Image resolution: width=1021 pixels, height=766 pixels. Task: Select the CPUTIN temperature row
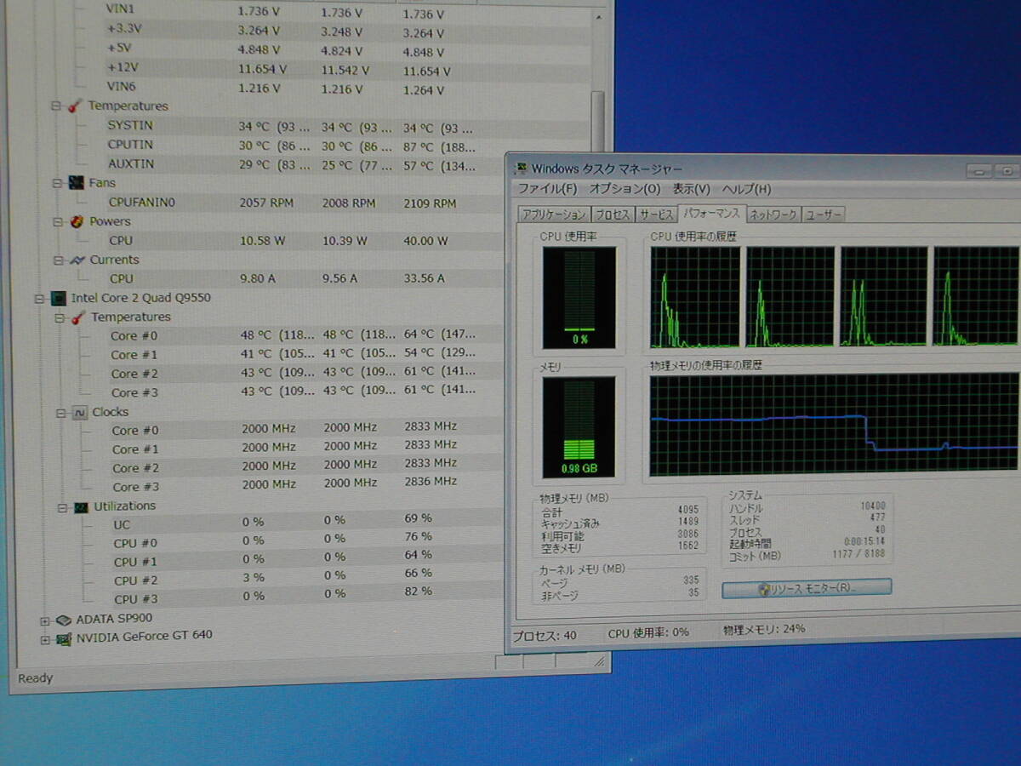(x=289, y=145)
